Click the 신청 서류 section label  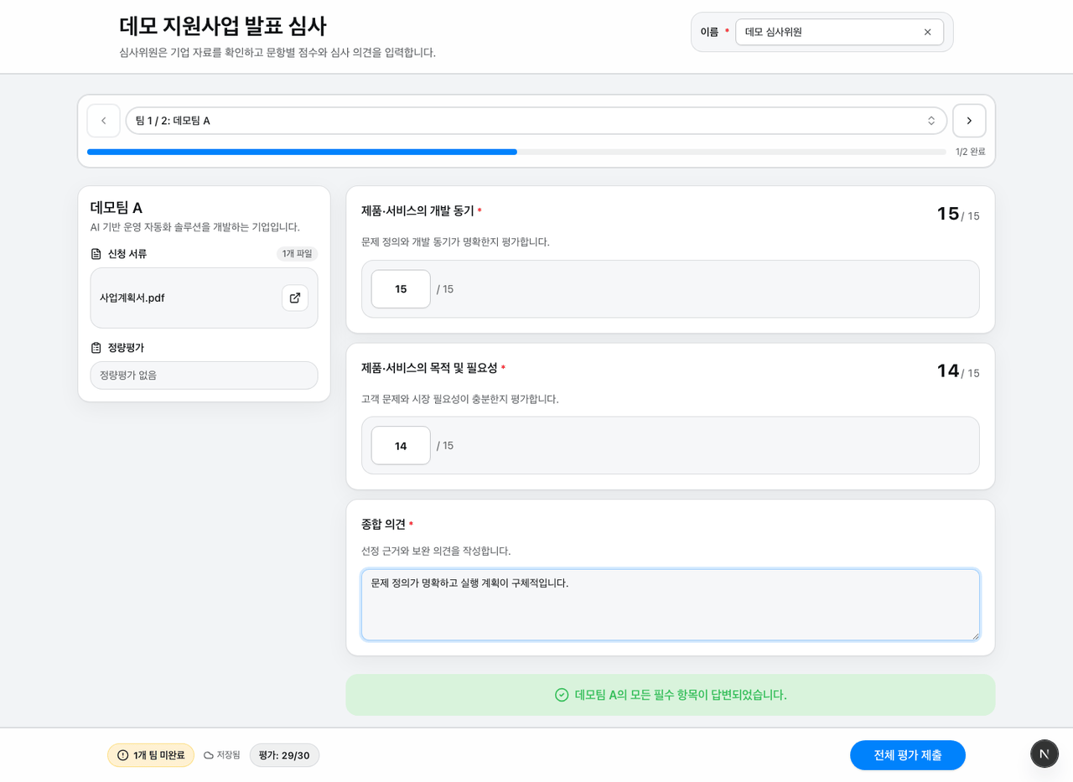[x=127, y=254]
